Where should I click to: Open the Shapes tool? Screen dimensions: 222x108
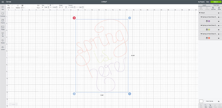[x=2, y=41]
